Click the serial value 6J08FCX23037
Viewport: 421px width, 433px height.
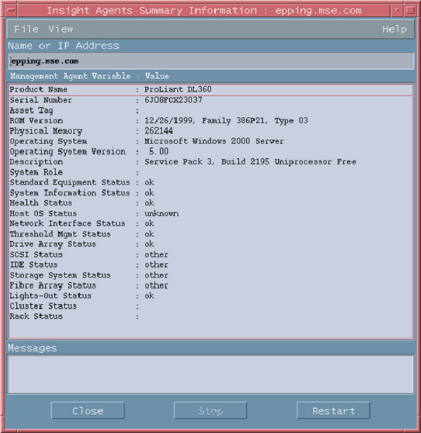pyautogui.click(x=174, y=100)
